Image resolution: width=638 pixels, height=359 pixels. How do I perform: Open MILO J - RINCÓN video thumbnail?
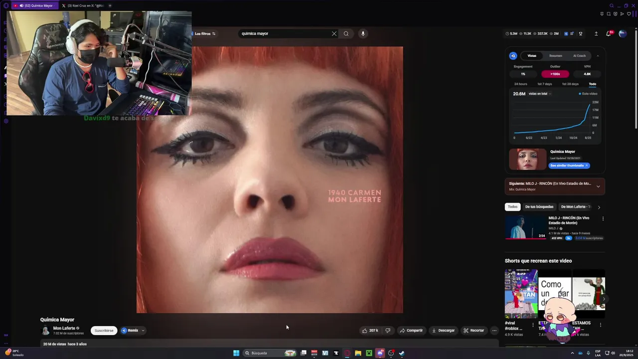(525, 227)
